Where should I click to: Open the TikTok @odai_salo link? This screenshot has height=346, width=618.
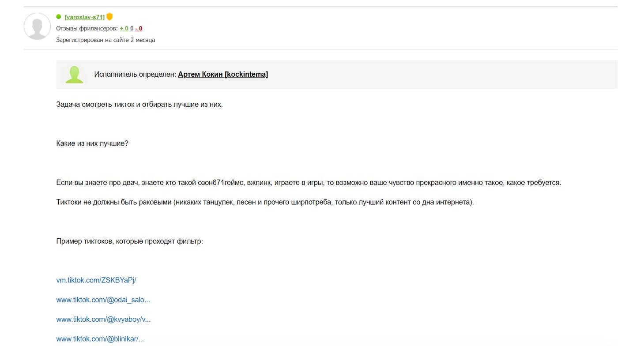[x=103, y=300]
